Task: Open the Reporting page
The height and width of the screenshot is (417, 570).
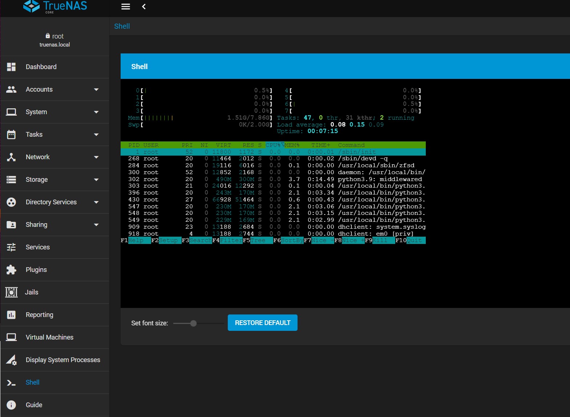Action: click(x=54, y=315)
